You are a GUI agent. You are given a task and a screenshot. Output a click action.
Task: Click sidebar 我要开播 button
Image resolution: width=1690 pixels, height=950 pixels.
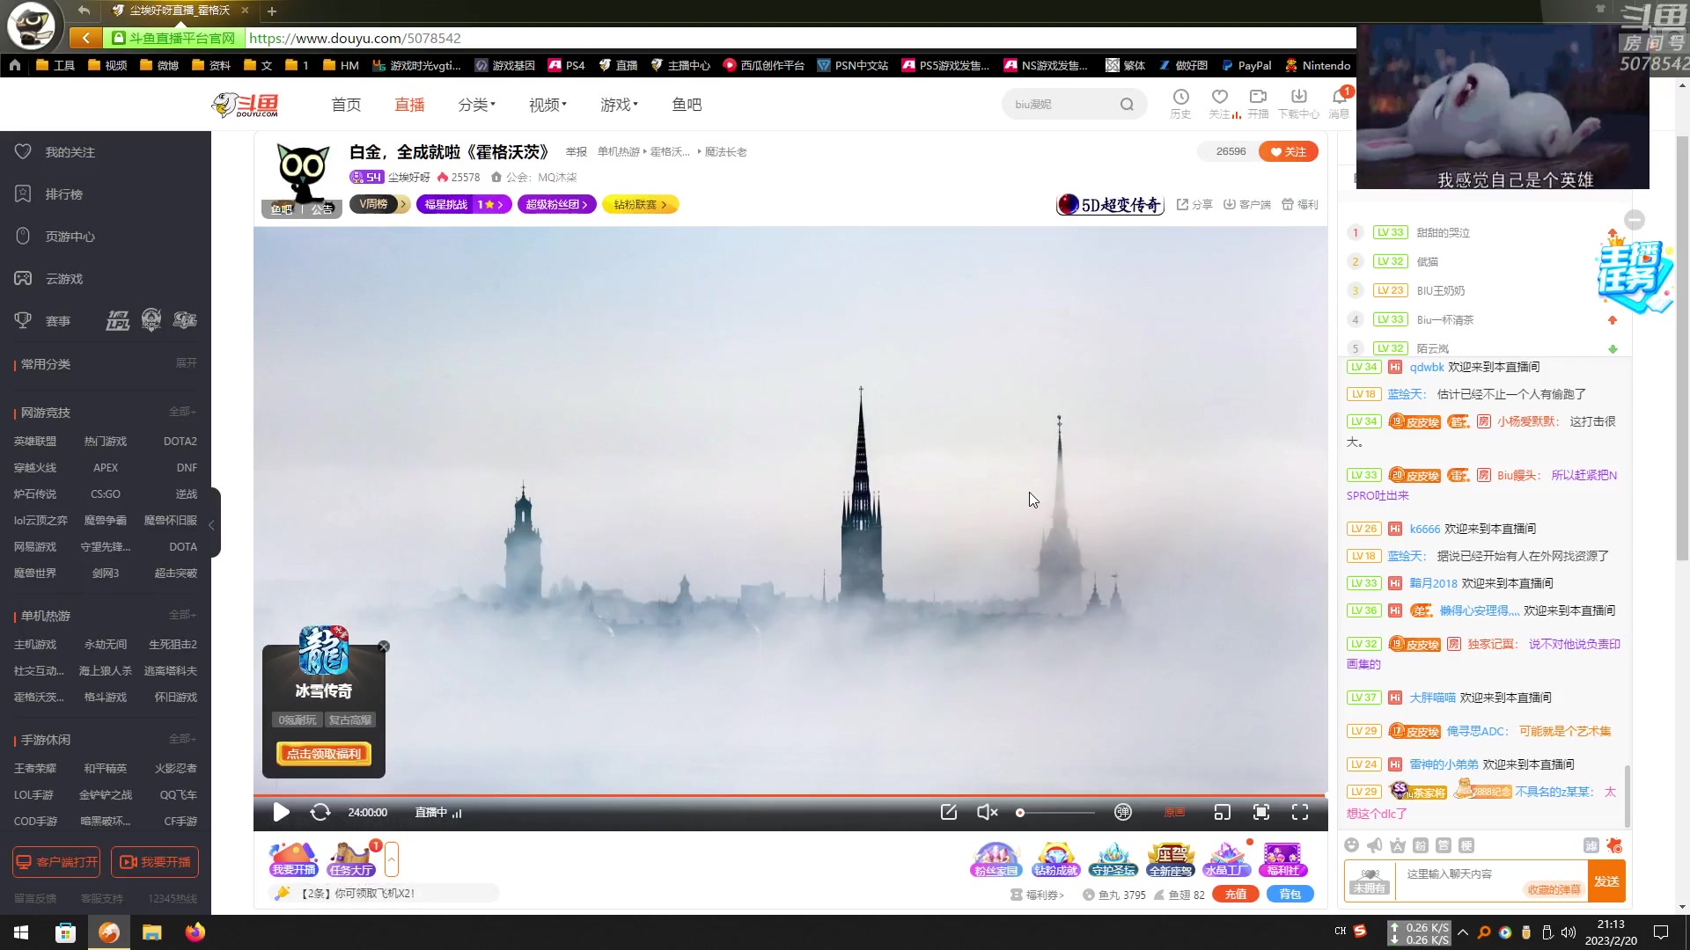pyautogui.click(x=155, y=862)
